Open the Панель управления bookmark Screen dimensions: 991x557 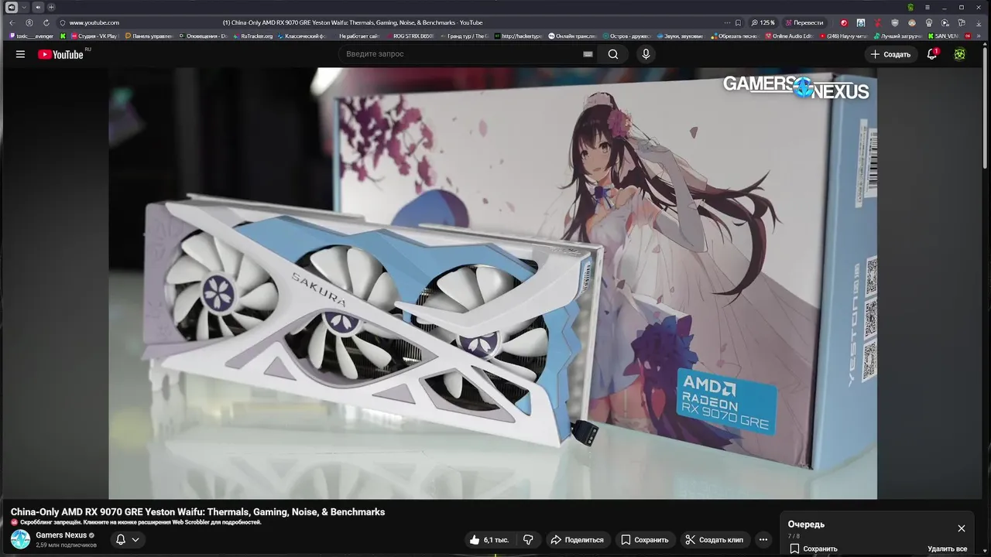(x=149, y=36)
